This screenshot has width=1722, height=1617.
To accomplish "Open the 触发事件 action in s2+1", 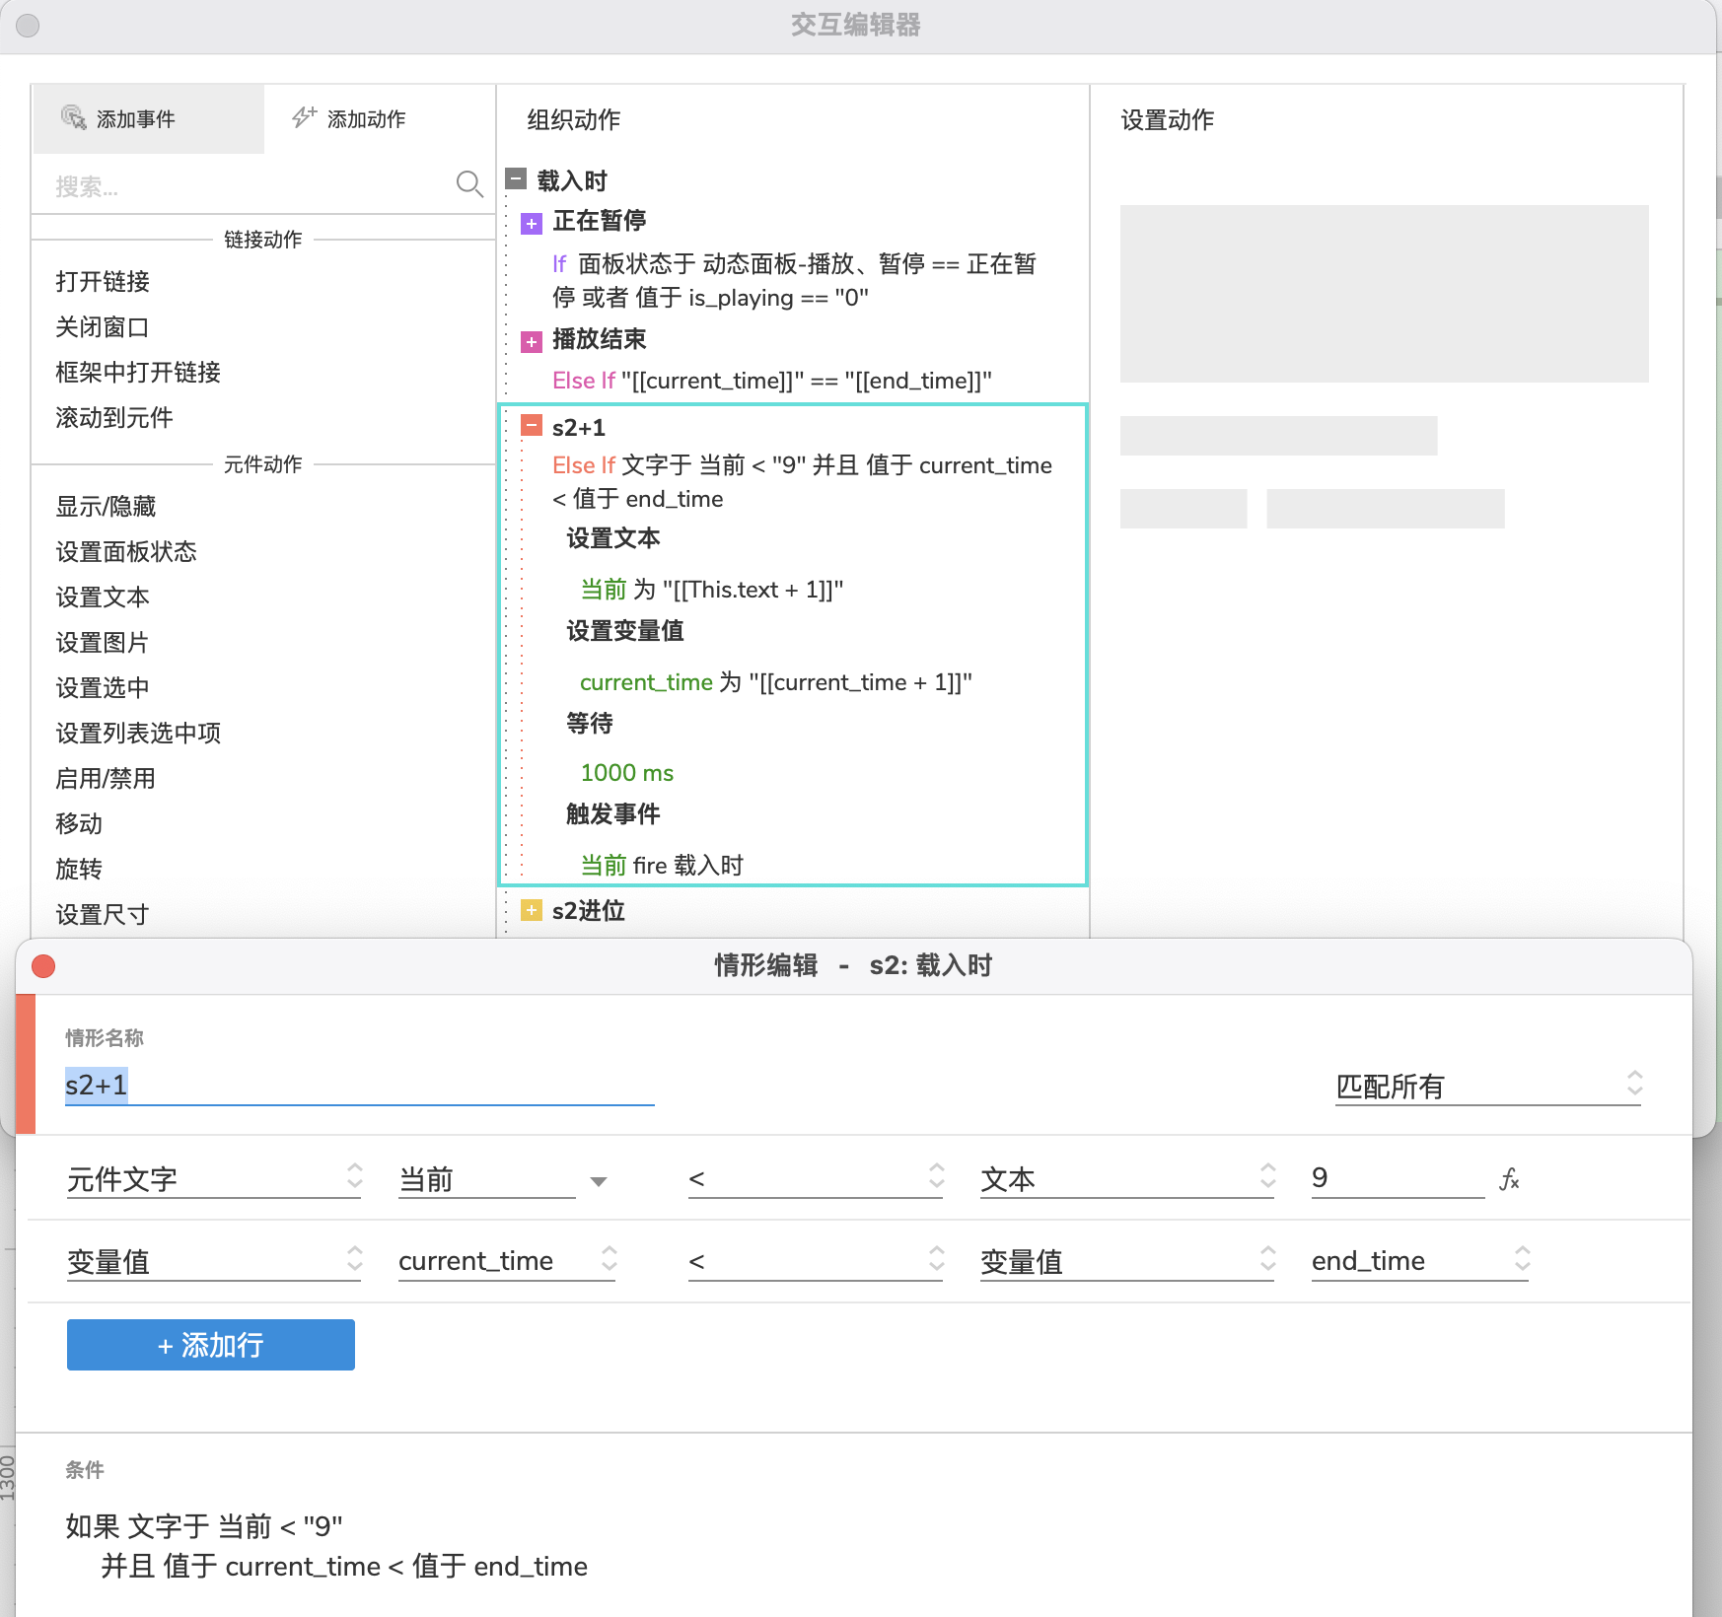I will click(613, 813).
